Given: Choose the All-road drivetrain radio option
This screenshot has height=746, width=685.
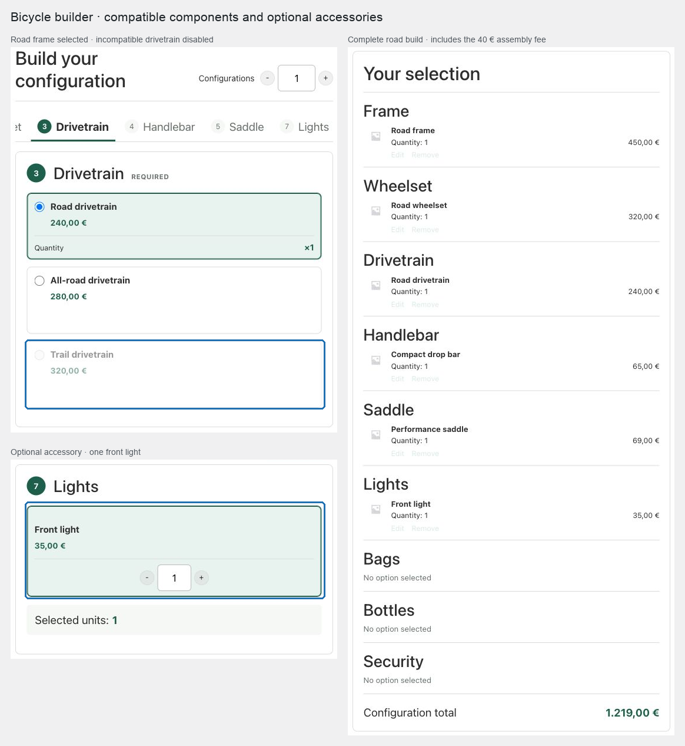Looking at the screenshot, I should click(x=39, y=280).
